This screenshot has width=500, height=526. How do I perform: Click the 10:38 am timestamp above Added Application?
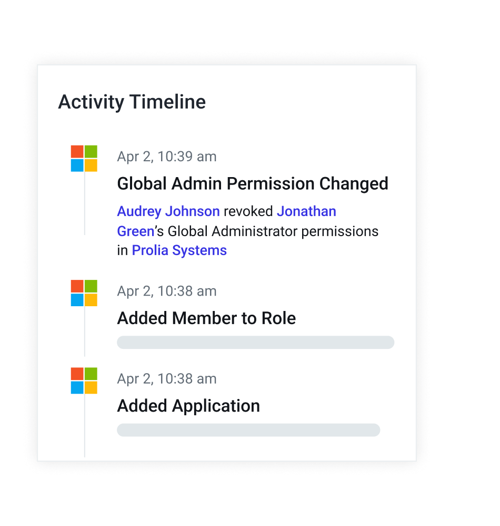coord(167,379)
